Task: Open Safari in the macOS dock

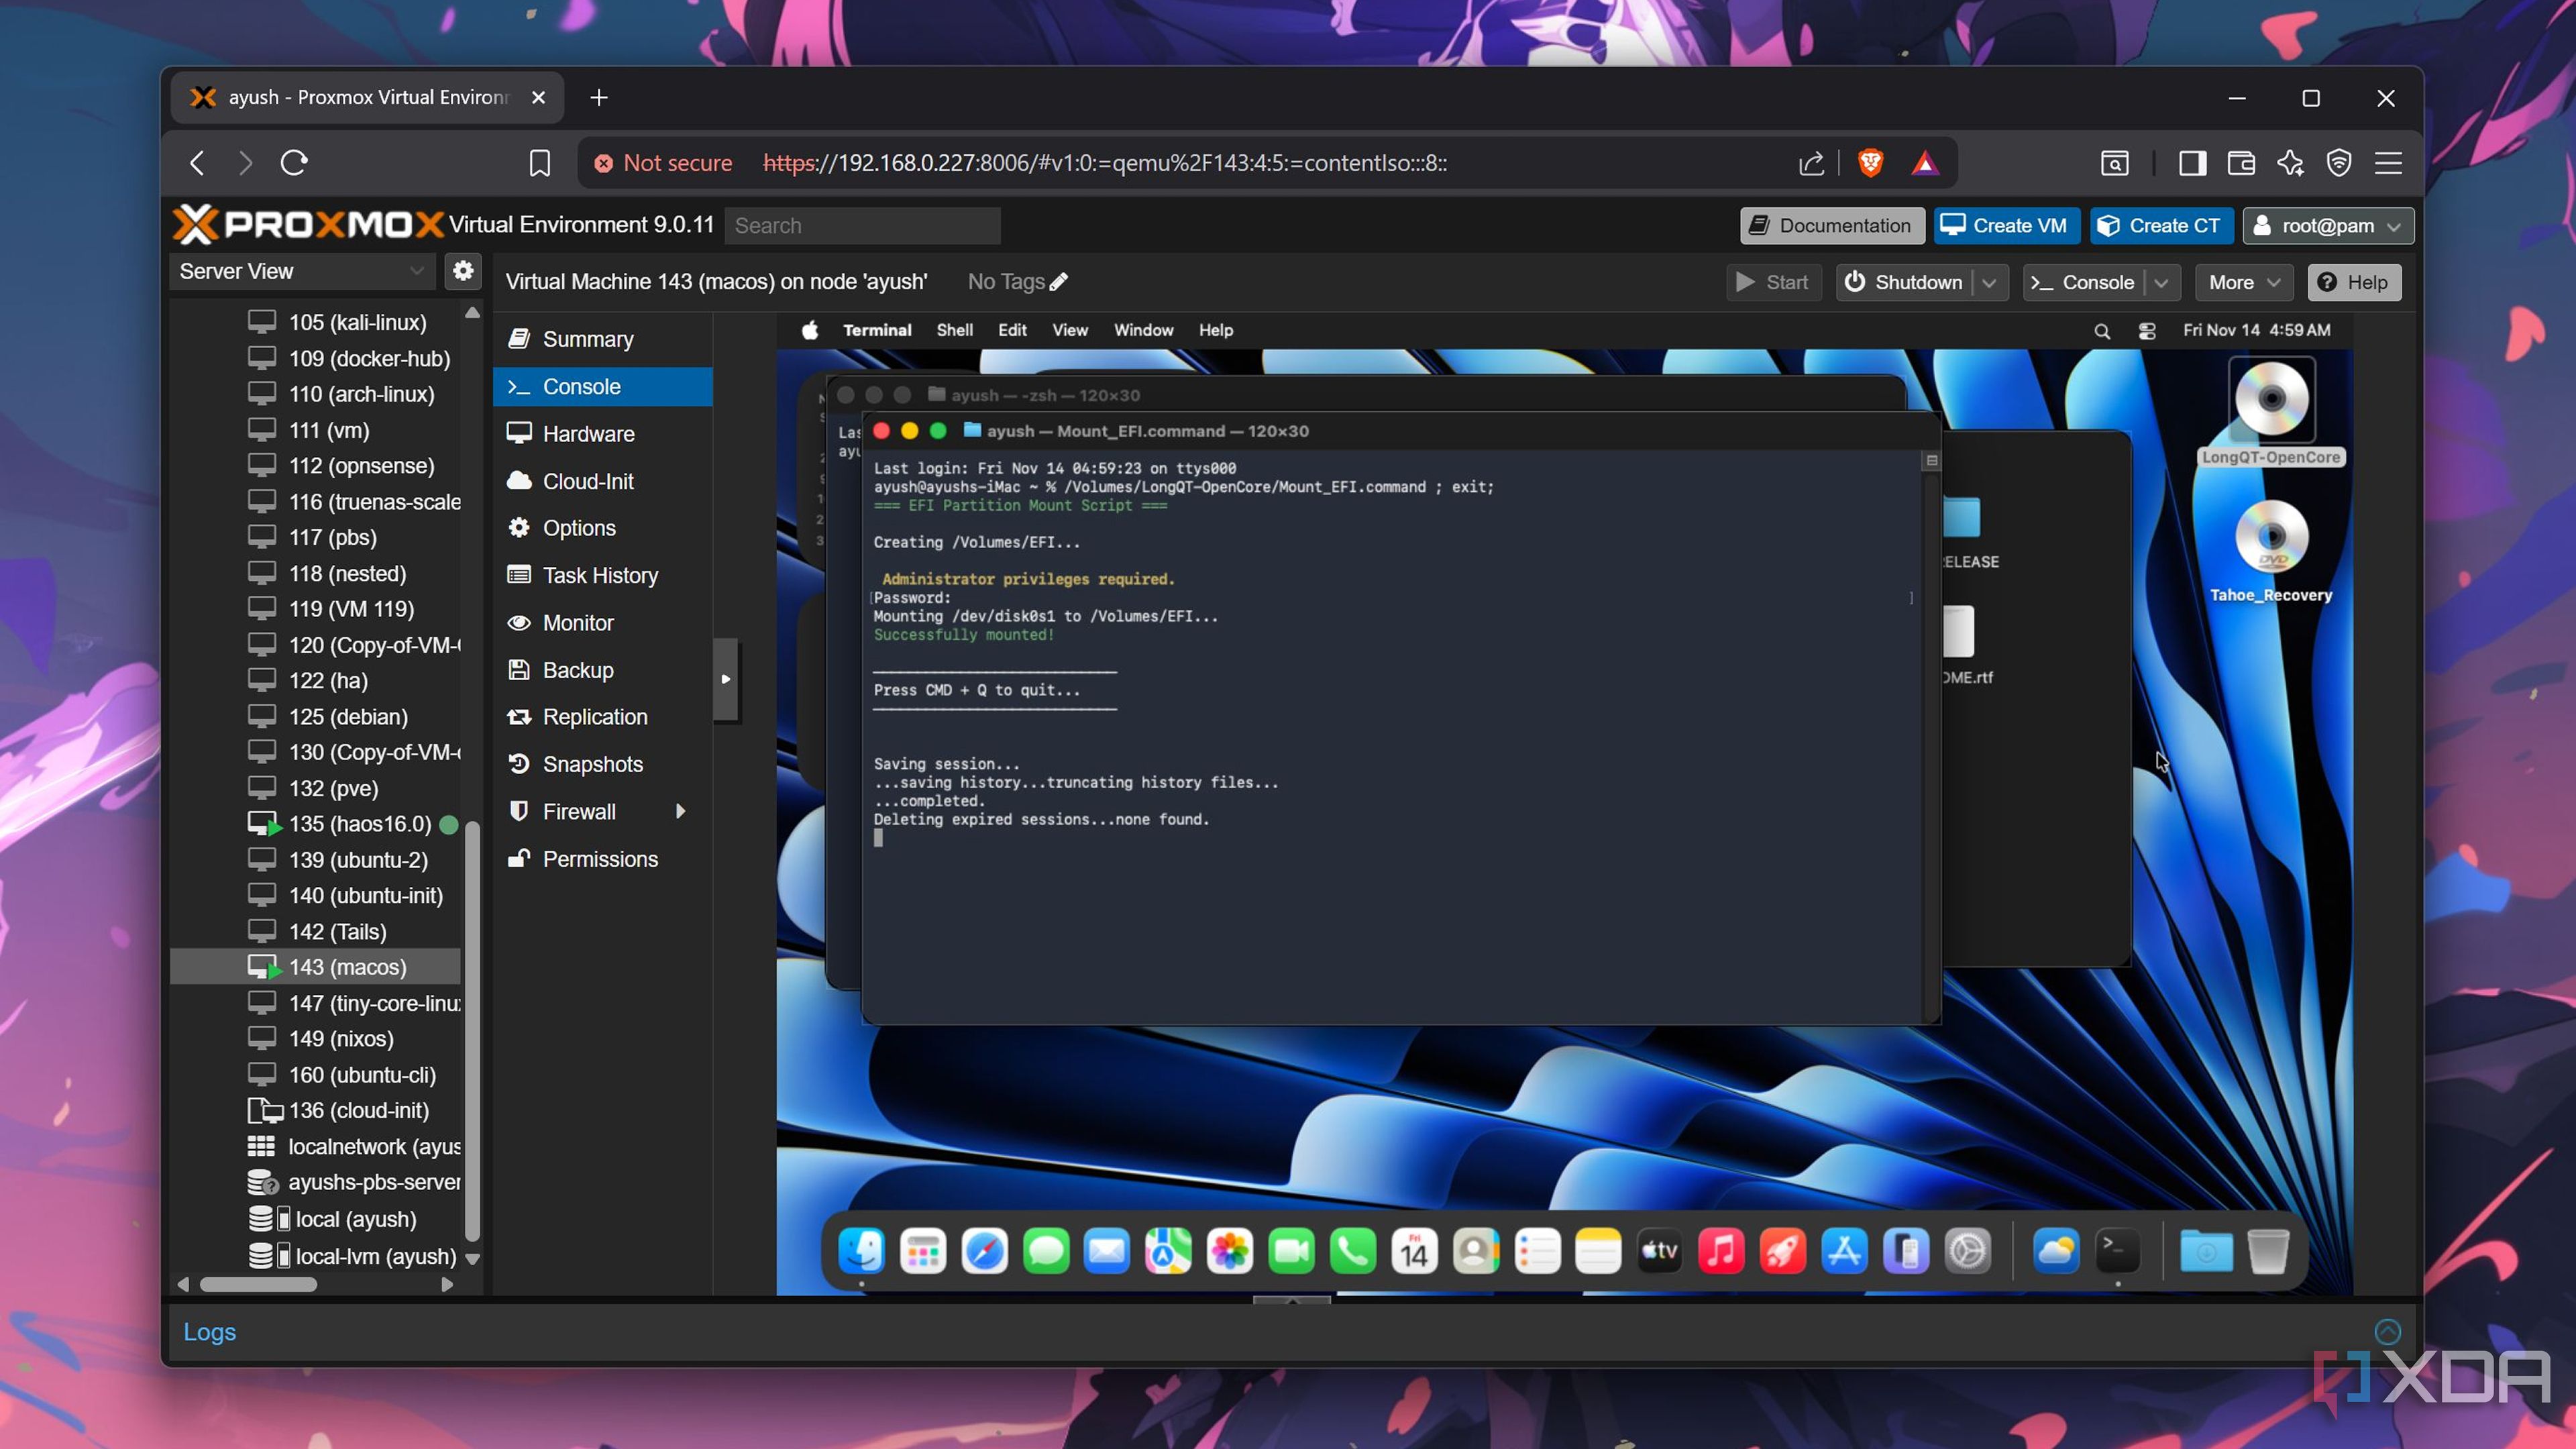Action: pyautogui.click(x=984, y=1250)
